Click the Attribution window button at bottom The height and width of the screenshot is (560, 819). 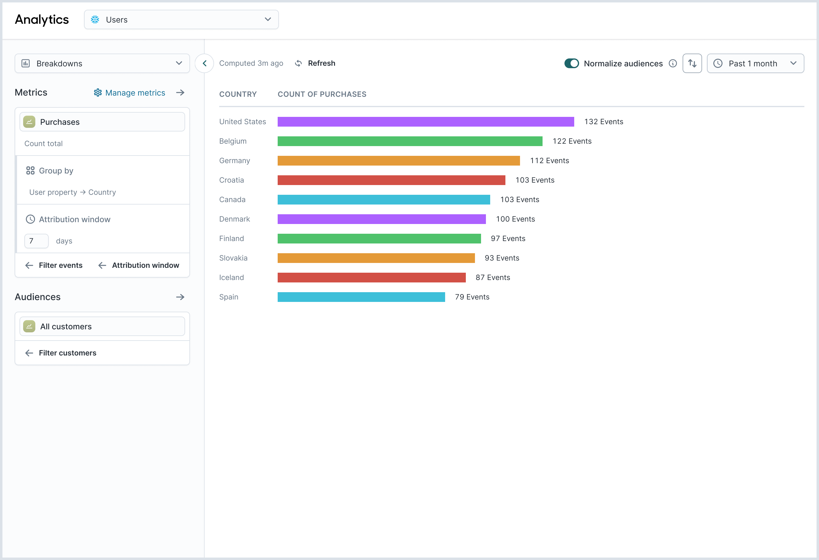139,265
